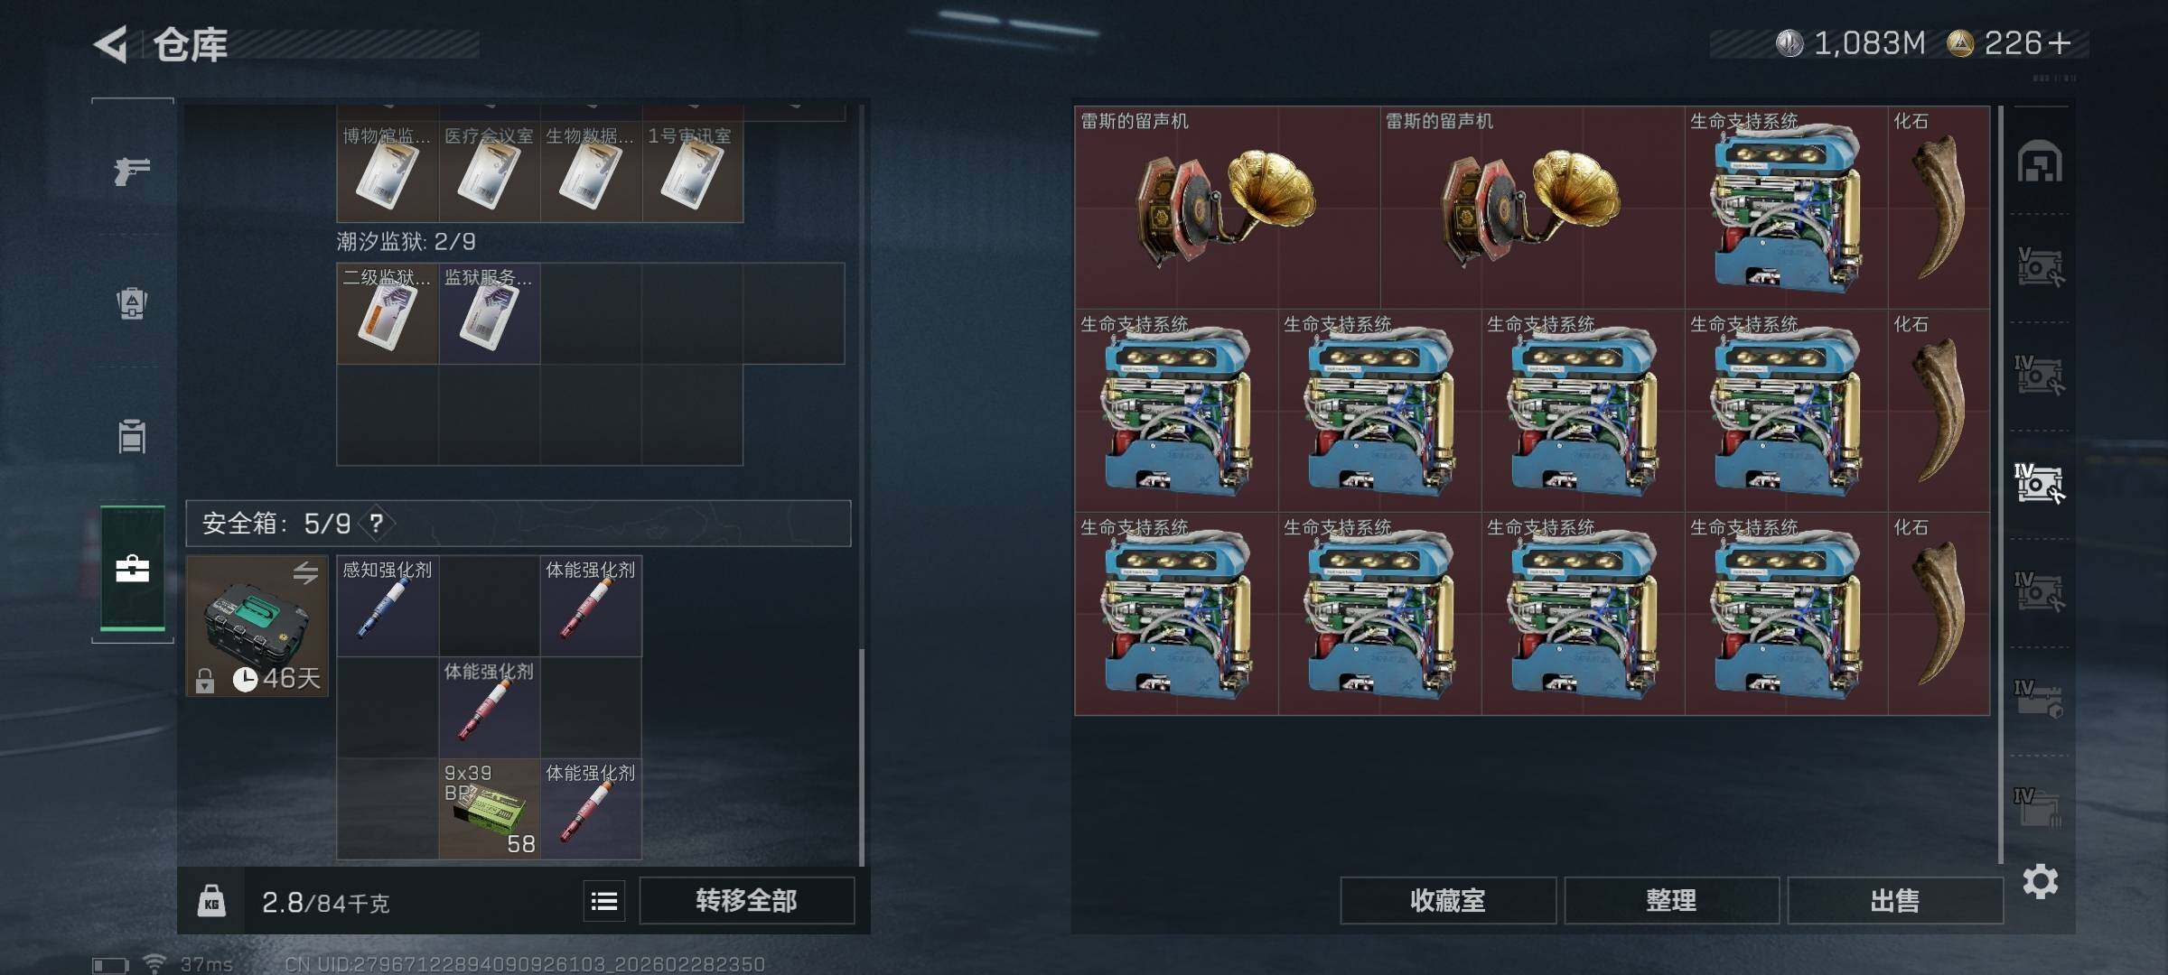Viewport: 2168px width, 975px height.
Task: Click the 出售 sell button
Action: (1895, 901)
